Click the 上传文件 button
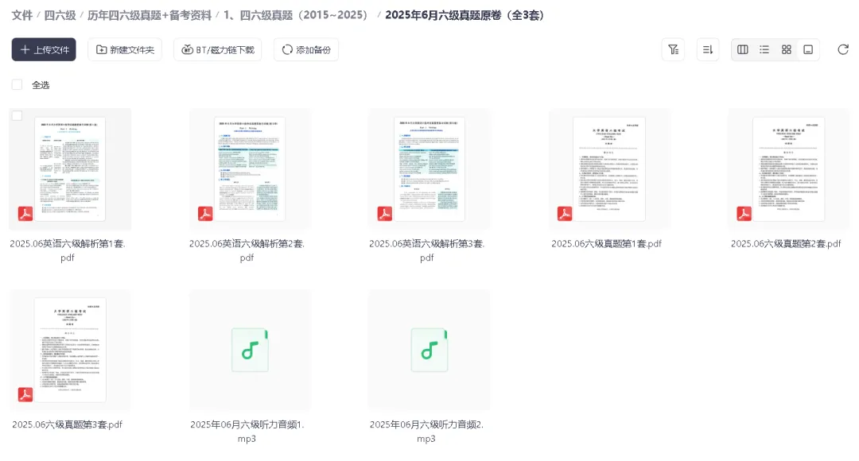 (x=43, y=49)
